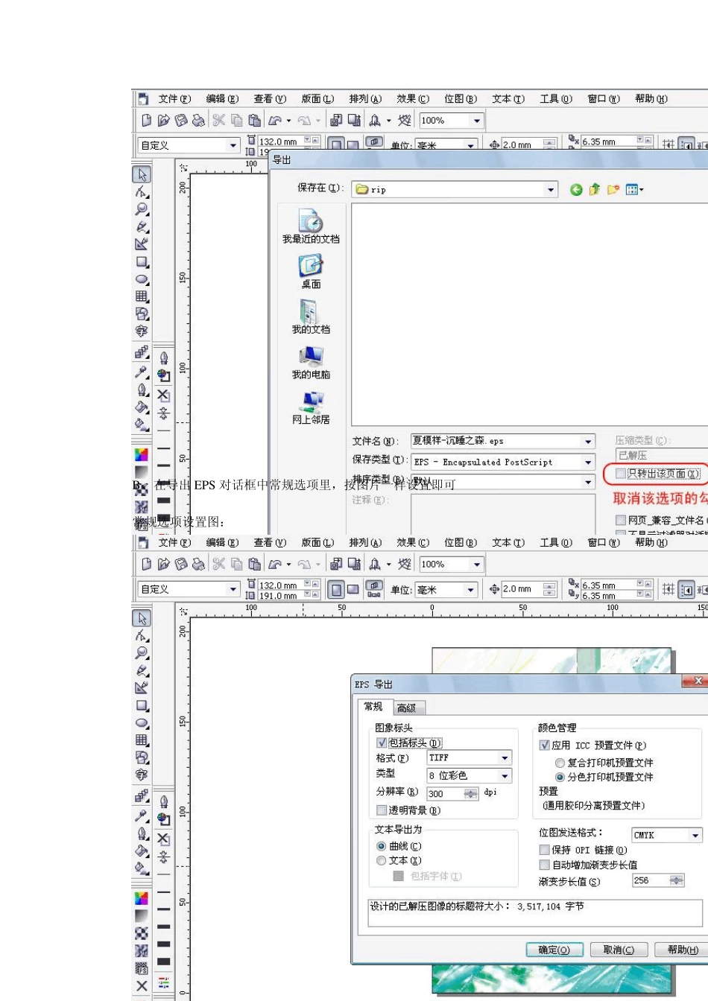Viewport: 708px width, 1001px height.
Task: Select the Zoom tool in upper screenshot toolbox
Action: coord(142,209)
